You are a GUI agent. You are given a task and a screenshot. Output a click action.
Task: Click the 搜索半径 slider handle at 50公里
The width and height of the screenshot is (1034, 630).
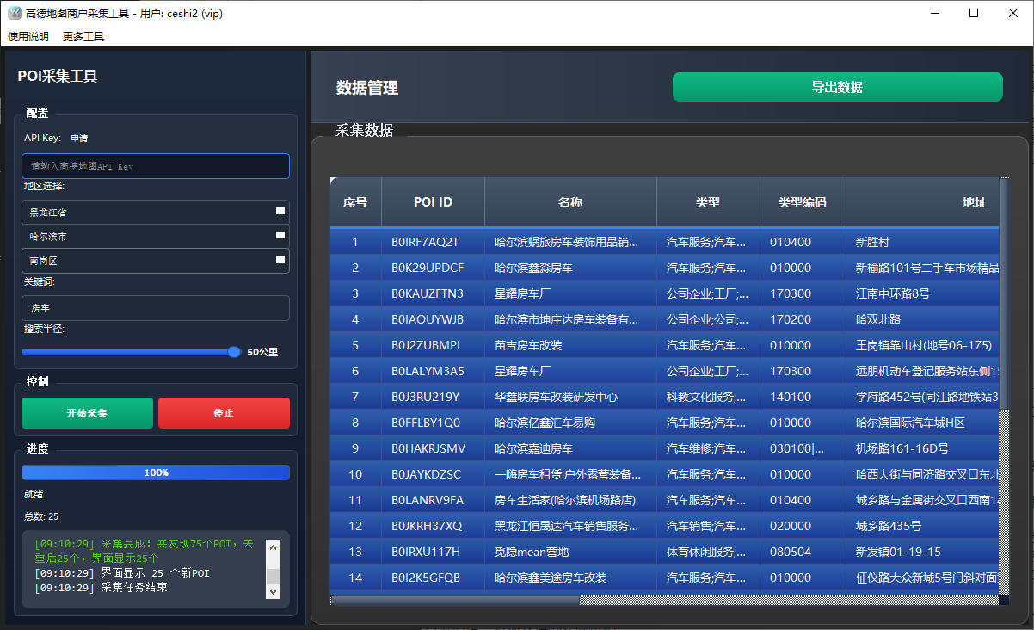(234, 351)
